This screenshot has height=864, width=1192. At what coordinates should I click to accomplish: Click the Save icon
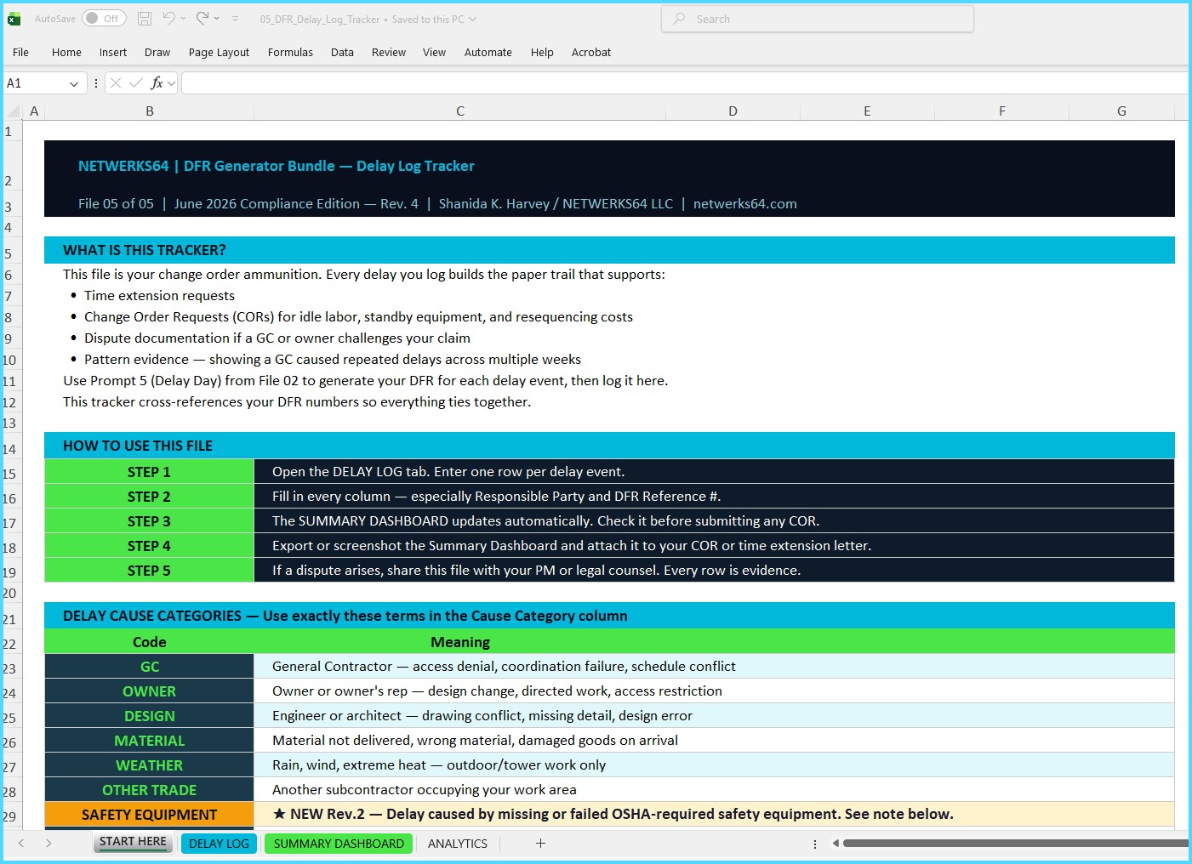click(145, 19)
